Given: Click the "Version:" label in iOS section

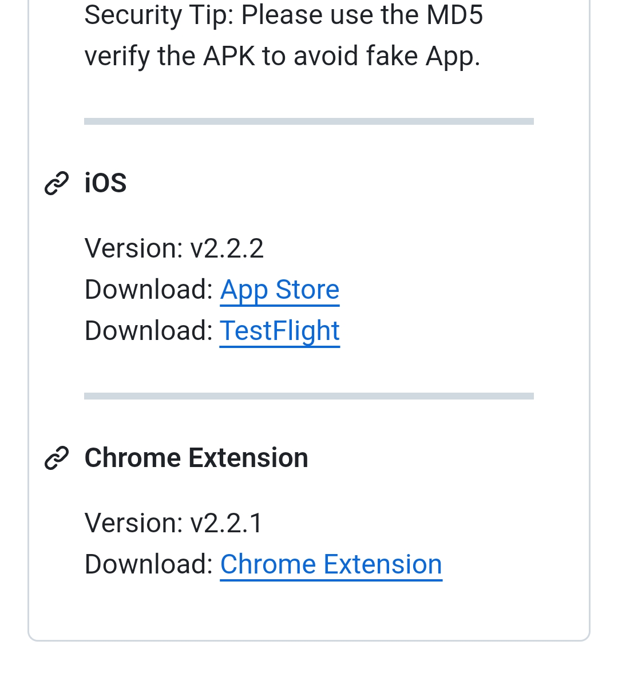Looking at the screenshot, I should tap(134, 248).
